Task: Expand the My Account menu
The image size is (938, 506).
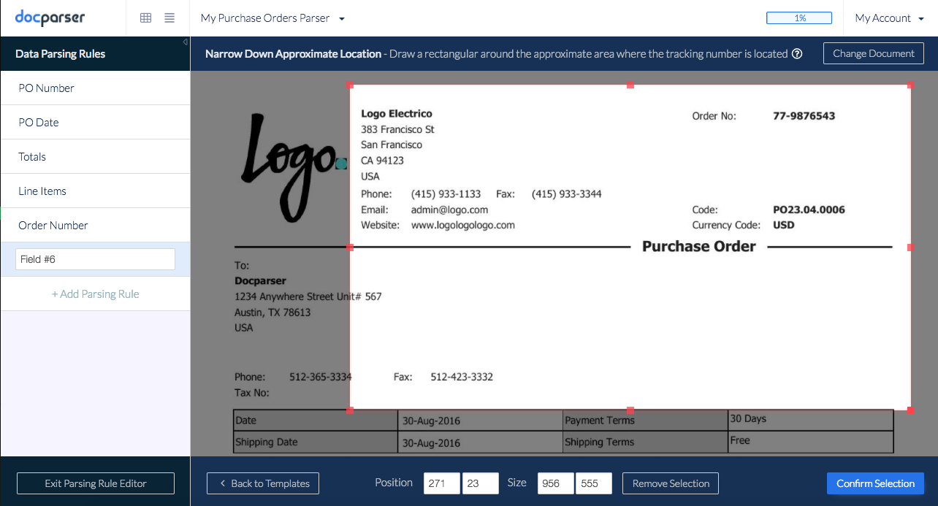Action: click(890, 18)
